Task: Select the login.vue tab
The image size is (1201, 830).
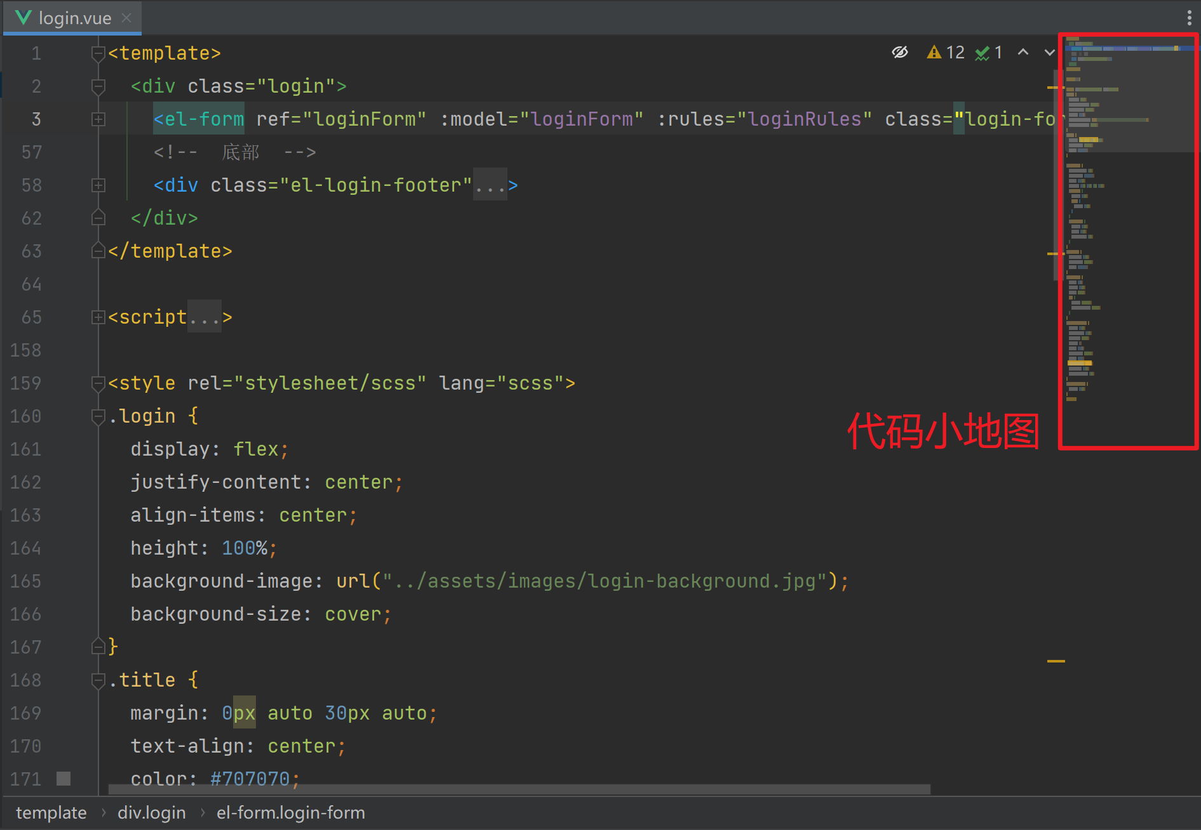Action: (x=74, y=18)
